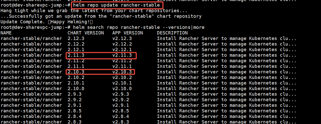321x124 pixels.
Task: Select chart version 2.12.3 in the list
Action: 76,38
